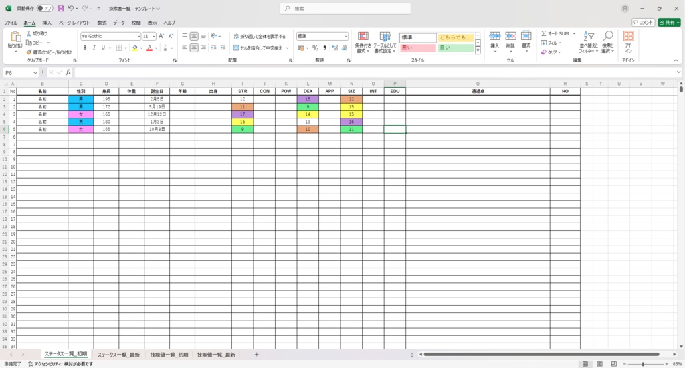Switch to sheet 技能値一覧_初期

point(169,355)
